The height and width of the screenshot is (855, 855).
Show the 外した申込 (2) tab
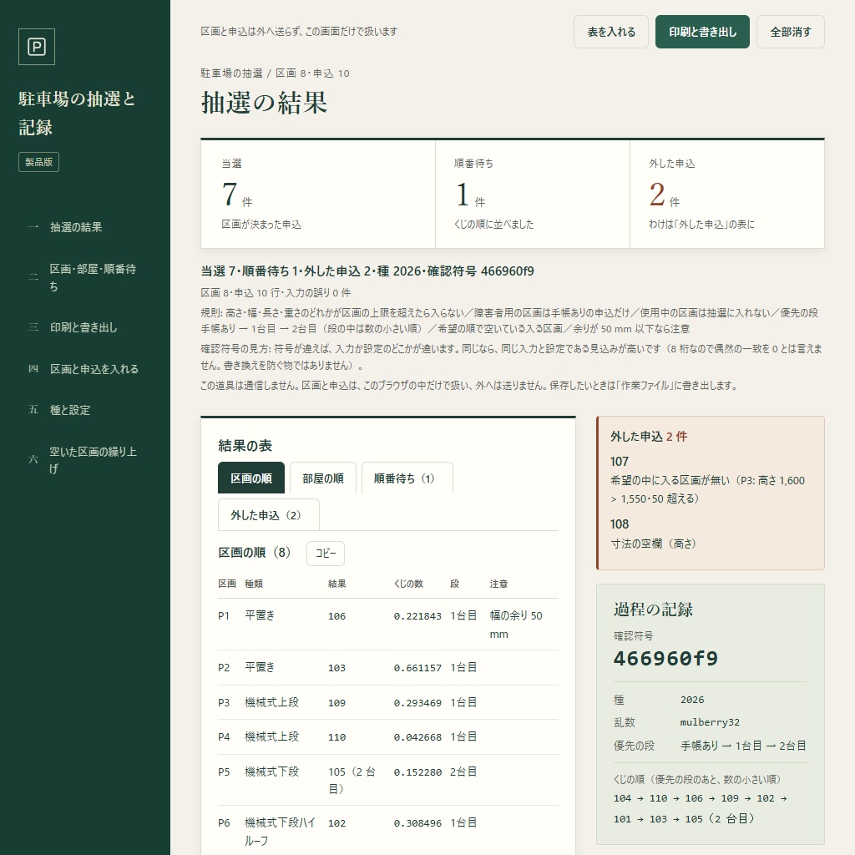click(x=268, y=515)
